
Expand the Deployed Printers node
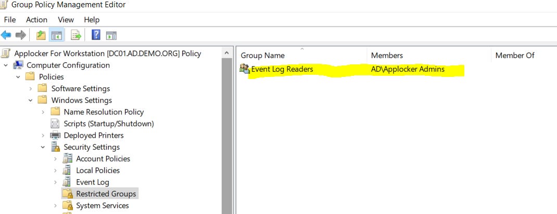43,136
